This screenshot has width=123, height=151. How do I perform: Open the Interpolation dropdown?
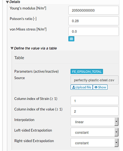click(94, 122)
